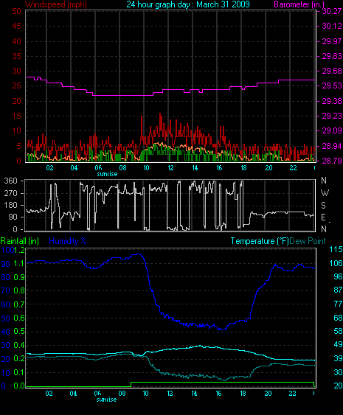Click the E compass label beside direction graph

(323, 217)
